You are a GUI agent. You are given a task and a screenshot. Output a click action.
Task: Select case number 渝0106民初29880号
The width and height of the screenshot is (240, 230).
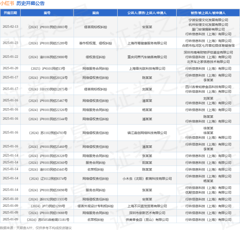48,57
